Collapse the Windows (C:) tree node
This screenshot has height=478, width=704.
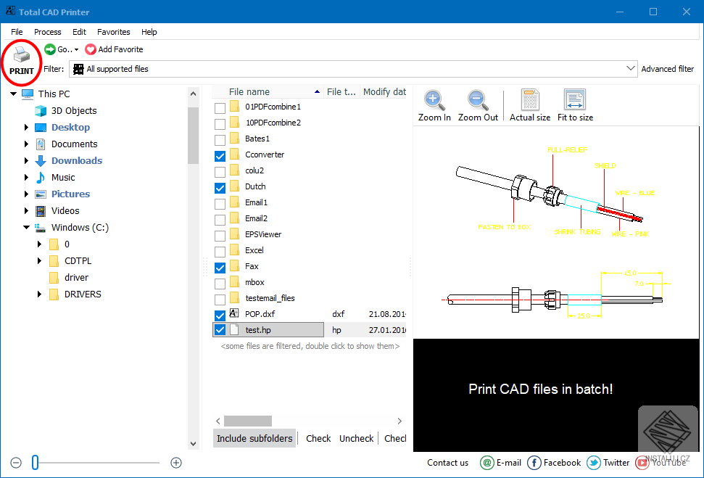[27, 228]
